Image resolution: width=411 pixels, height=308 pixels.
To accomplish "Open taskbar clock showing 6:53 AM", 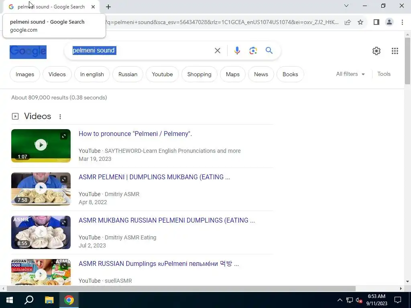I will point(376,300).
